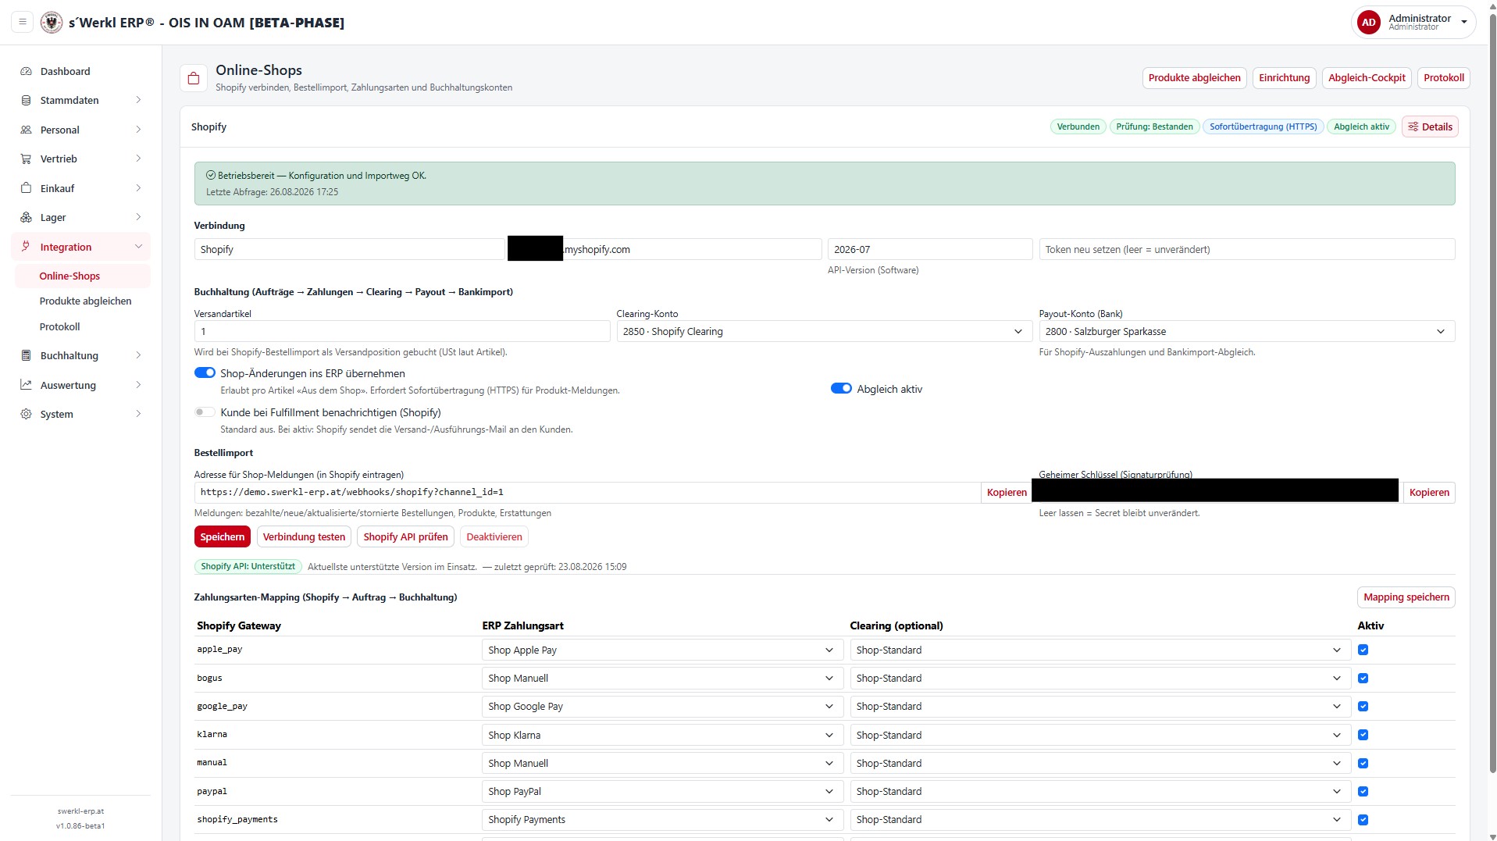
Task: Uncheck Aktiv checkbox for bogus
Action: point(1363,678)
